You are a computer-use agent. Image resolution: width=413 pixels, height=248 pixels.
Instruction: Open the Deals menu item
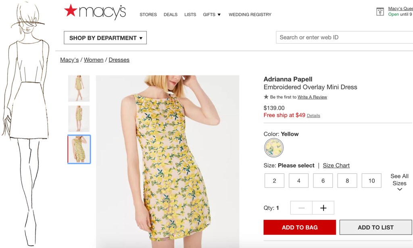(171, 15)
